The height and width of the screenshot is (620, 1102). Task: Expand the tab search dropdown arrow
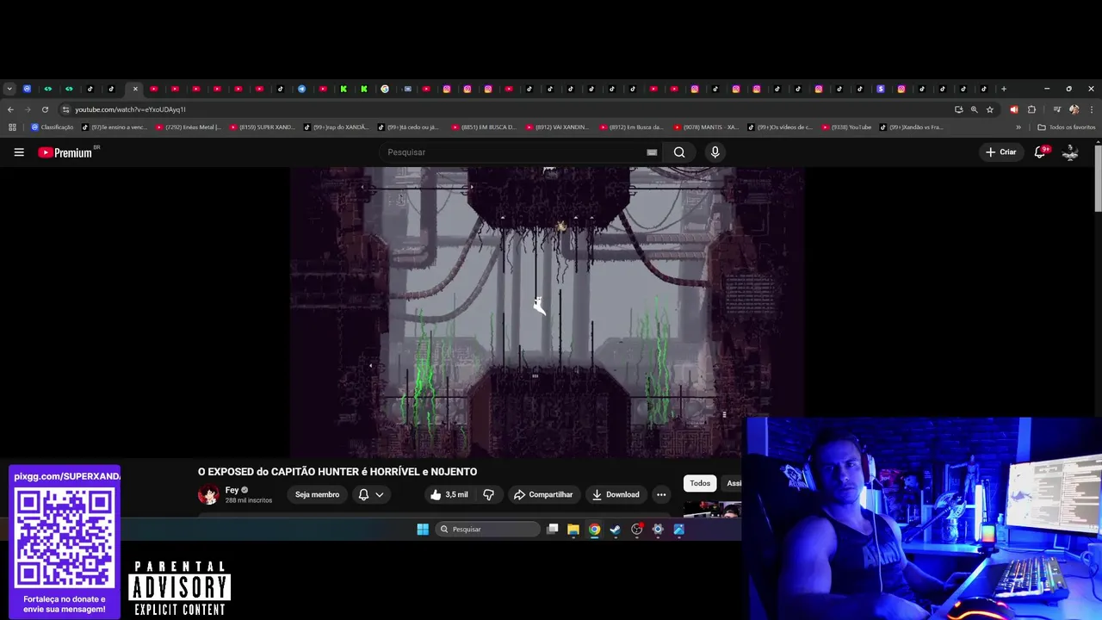pos(9,89)
